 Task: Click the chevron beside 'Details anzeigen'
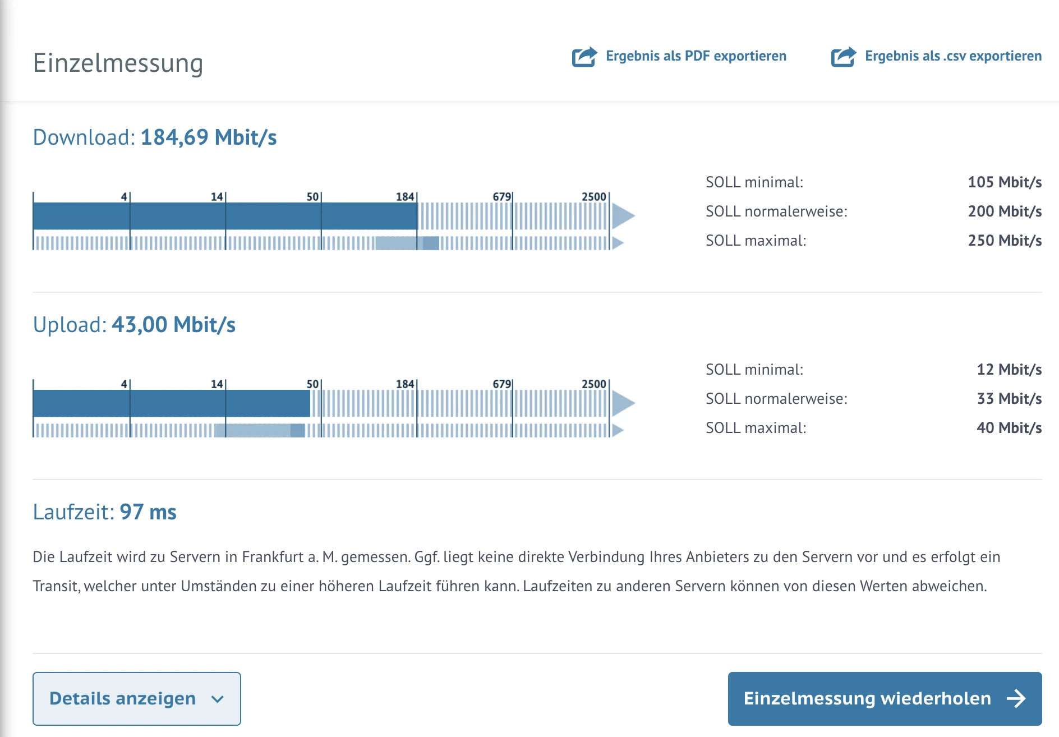[218, 699]
